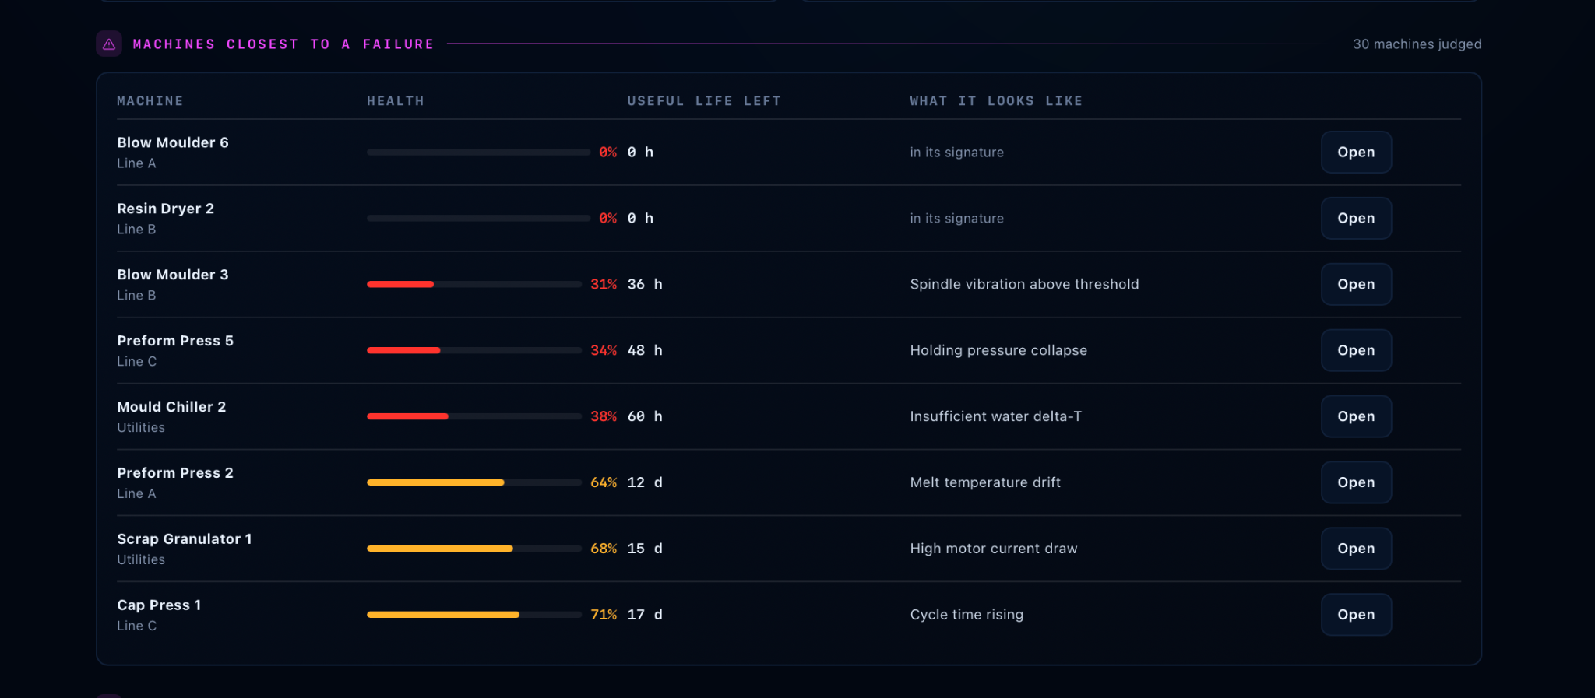Screen dimensions: 1595x698
Task: Select the Resin Dryer 2 machine name
Action: click(165, 209)
